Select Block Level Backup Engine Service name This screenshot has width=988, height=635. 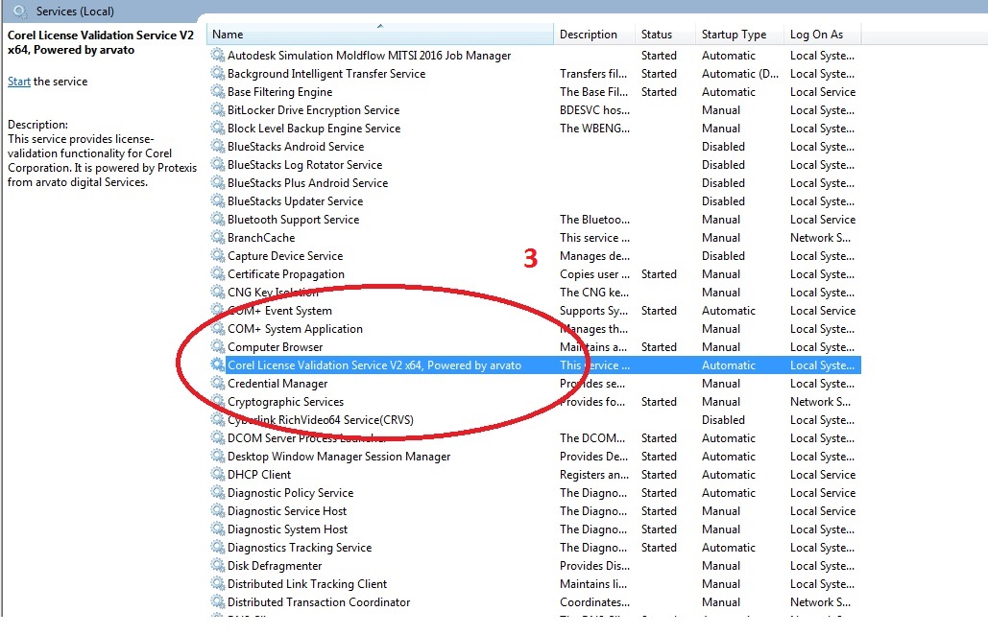coord(314,129)
